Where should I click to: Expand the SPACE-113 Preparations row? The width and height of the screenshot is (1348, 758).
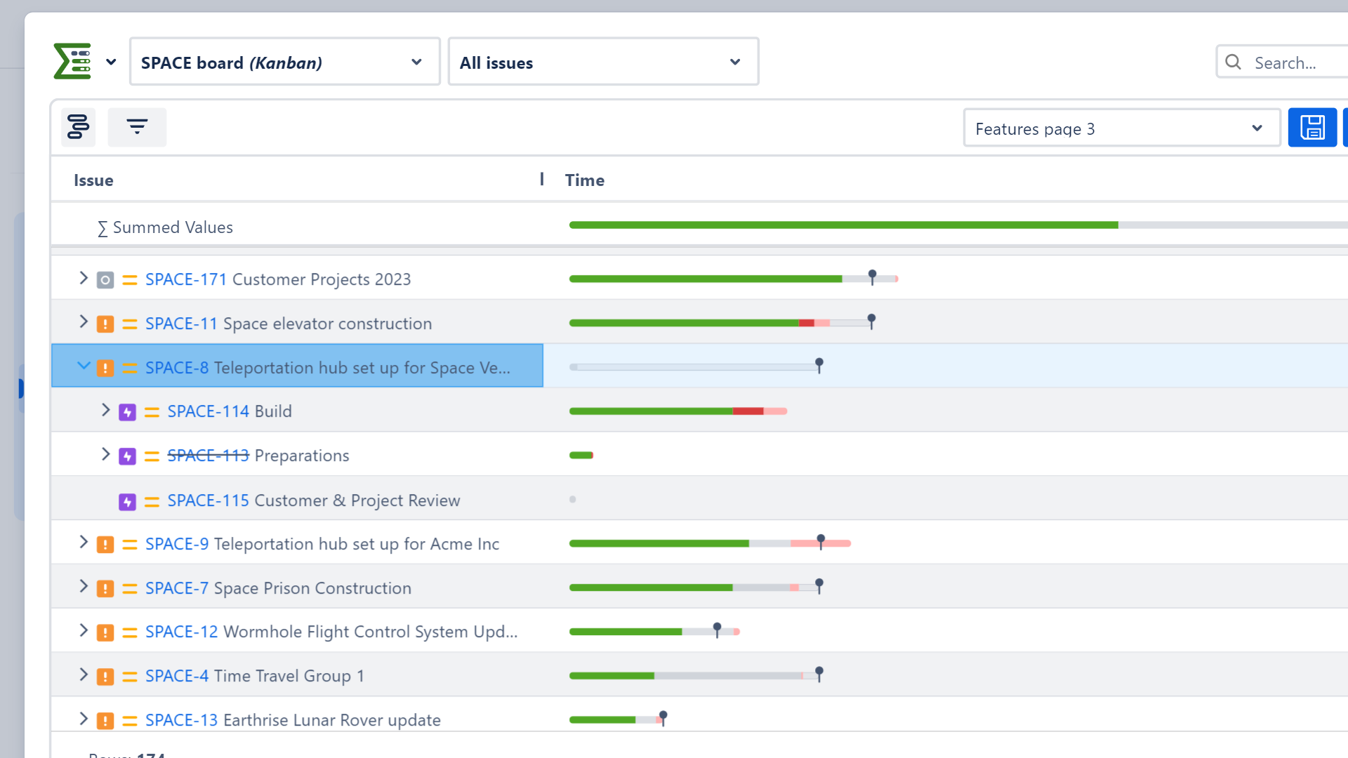[106, 455]
